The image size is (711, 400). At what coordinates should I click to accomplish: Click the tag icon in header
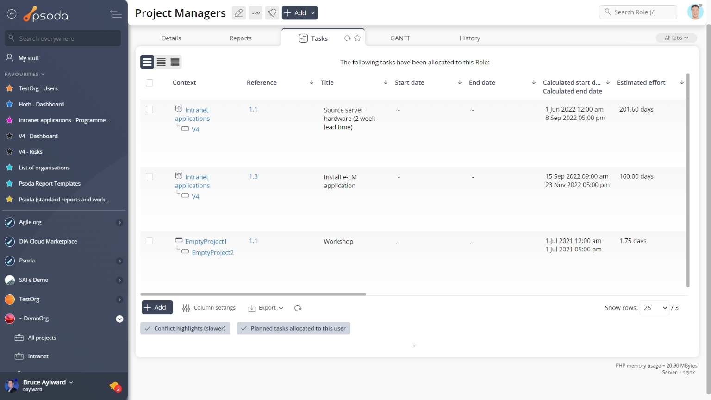pyautogui.click(x=273, y=13)
